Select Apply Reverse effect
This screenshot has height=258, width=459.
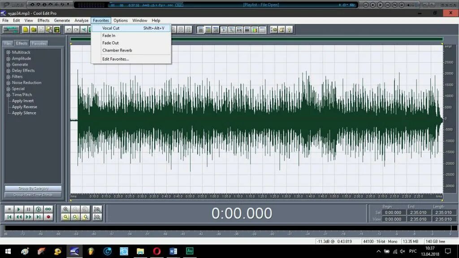(25, 107)
